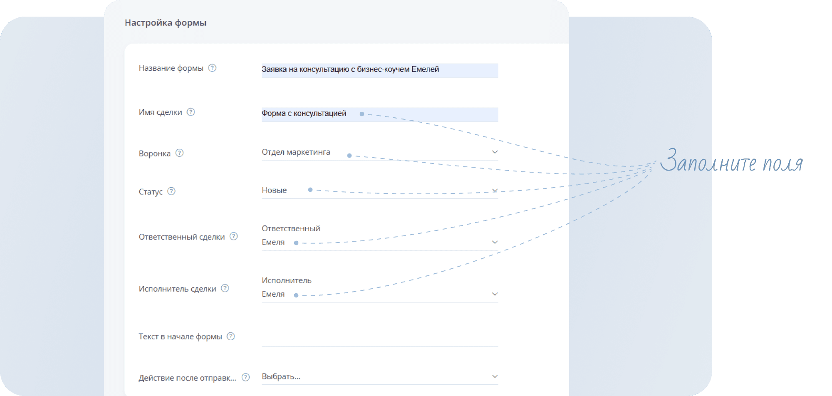This screenshot has width=832, height=396.
Task: Click Емеля under Ответственный
Action: 273,242
